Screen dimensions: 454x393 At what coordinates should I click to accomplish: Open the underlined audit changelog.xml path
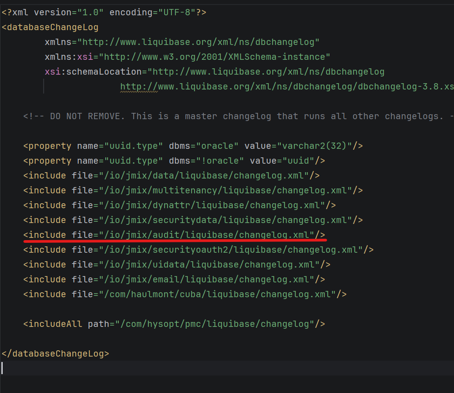207,235
